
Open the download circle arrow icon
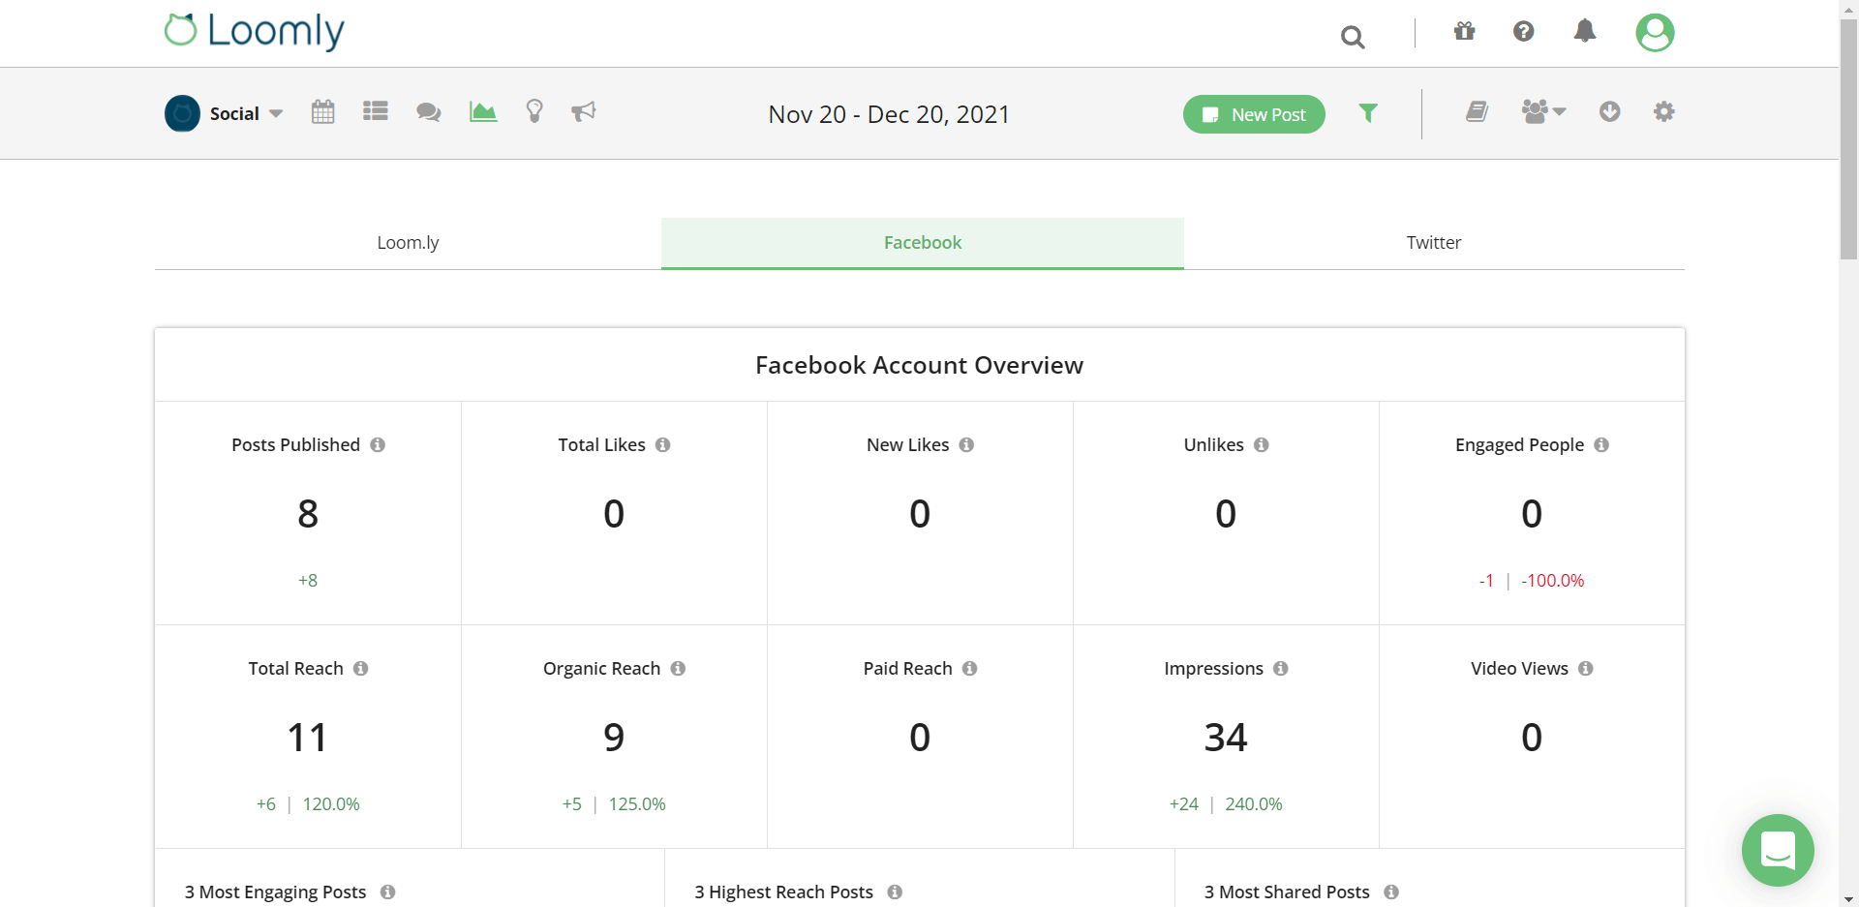[1609, 111]
